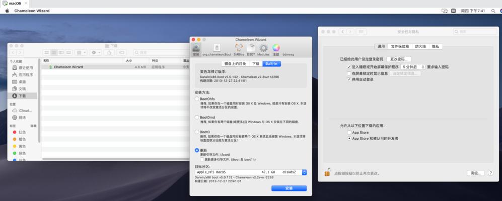Switch to 下载 tab in Chameleon Wizard

coord(256,64)
